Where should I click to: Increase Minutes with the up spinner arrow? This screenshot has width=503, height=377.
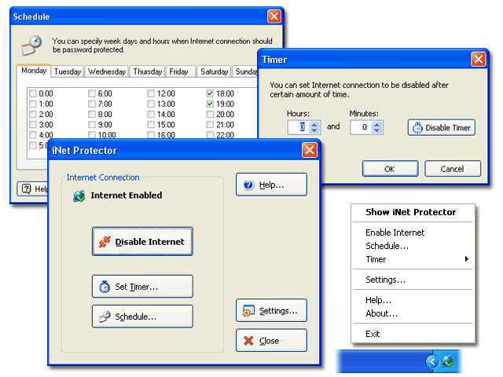click(x=377, y=124)
